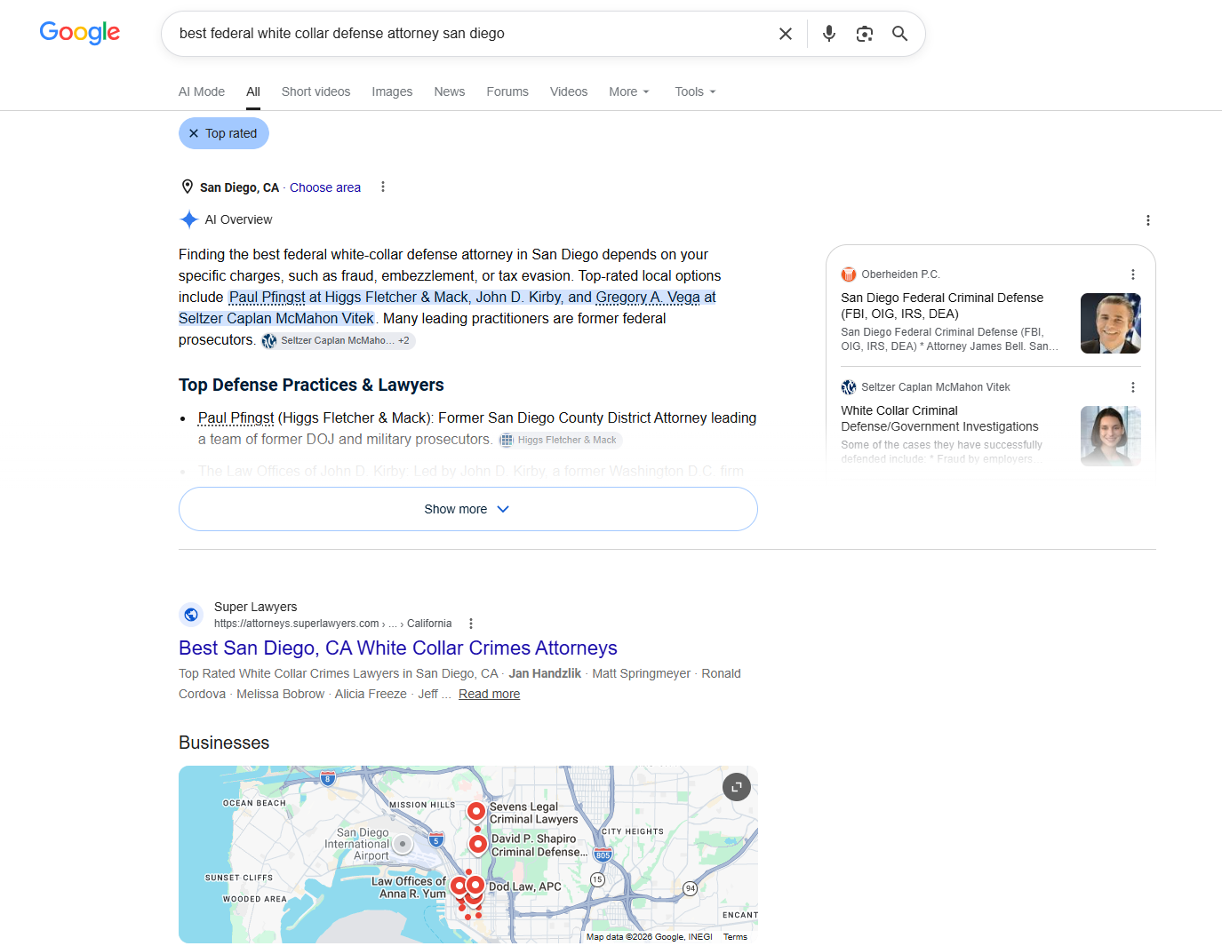This screenshot has height=946, width=1222.
Task: Click the Choose area link
Action: (325, 187)
